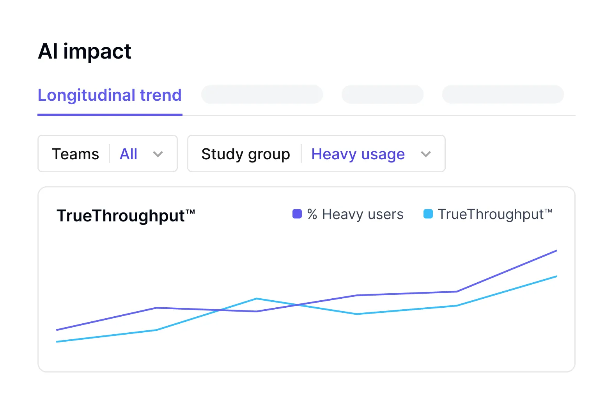Viewport: 613px width, 410px height.
Task: Click the purple % Heavy users swatch
Action: pyautogui.click(x=297, y=214)
